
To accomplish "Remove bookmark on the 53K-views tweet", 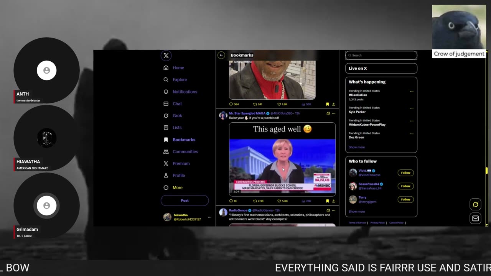I will (x=327, y=104).
